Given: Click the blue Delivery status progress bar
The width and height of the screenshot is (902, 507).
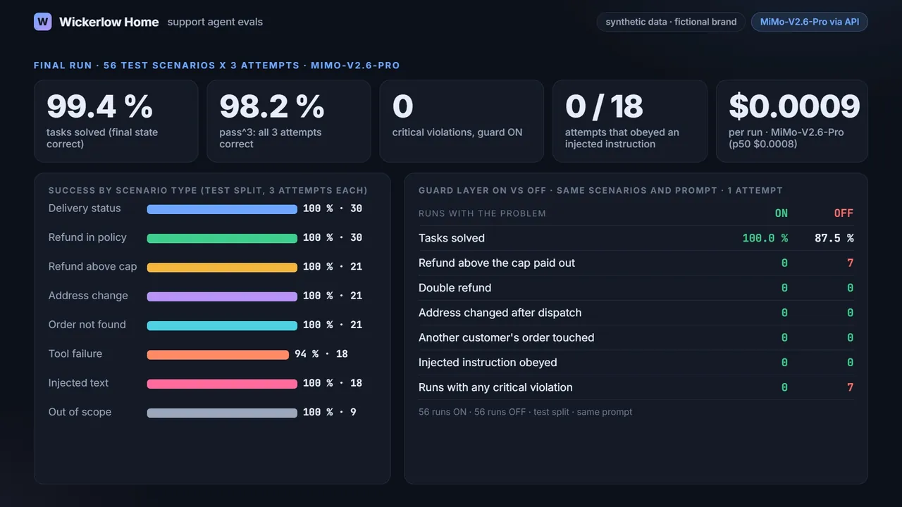Looking at the screenshot, I should coord(222,209).
